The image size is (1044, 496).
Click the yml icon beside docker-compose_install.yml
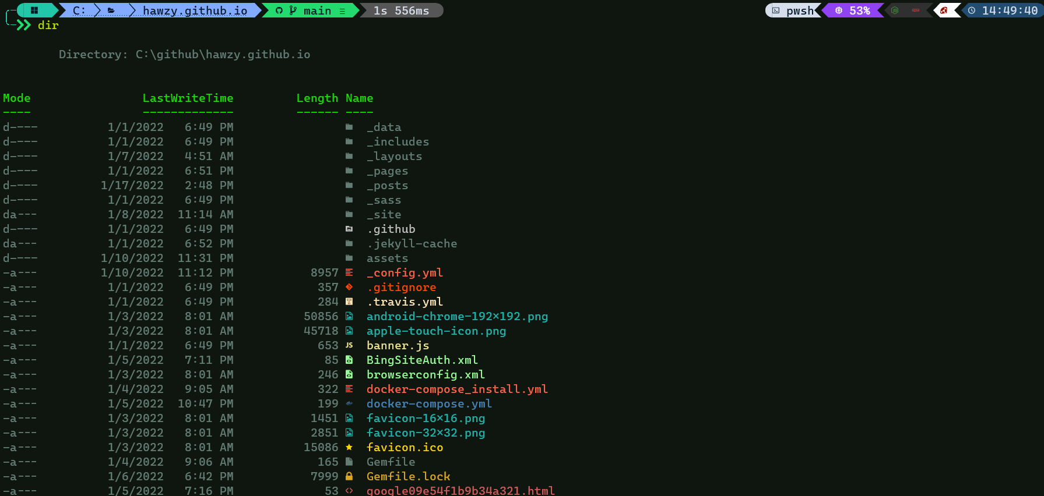(349, 389)
